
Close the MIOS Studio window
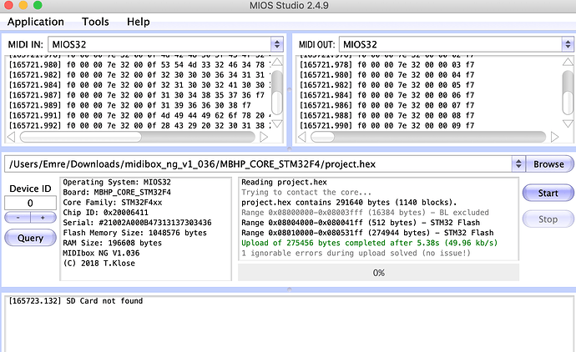(x=8, y=5)
